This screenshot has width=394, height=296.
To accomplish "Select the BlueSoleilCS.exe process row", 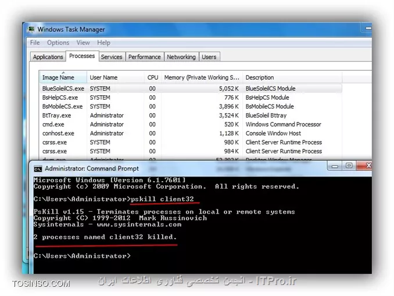I will tap(191, 88).
